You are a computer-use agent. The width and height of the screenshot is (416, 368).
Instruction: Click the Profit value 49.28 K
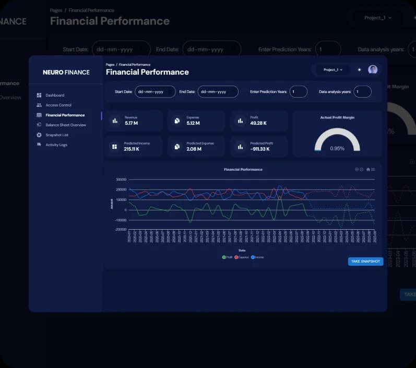(x=258, y=123)
